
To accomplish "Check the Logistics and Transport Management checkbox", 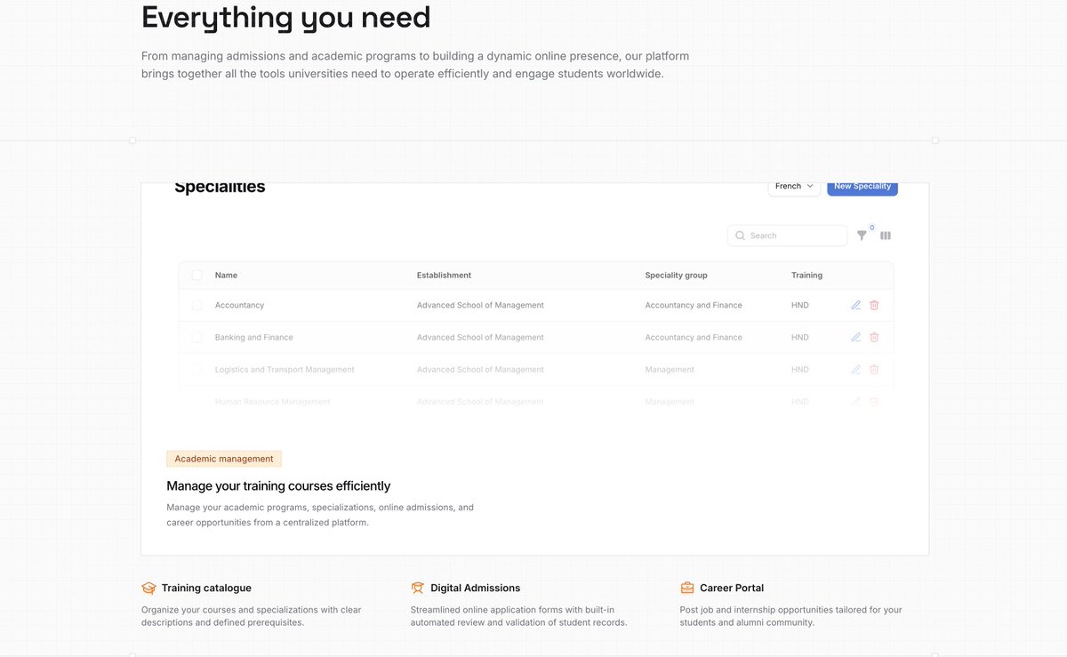I will pos(197,369).
